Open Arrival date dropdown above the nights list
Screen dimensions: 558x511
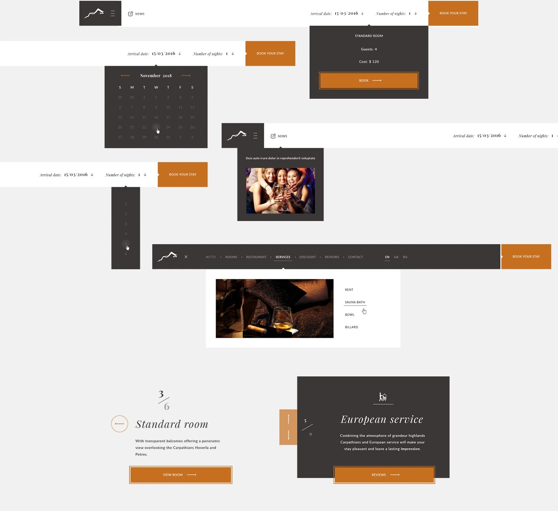(67, 175)
